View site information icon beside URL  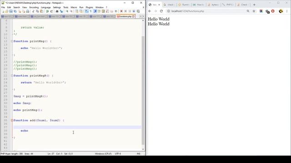point(169,11)
